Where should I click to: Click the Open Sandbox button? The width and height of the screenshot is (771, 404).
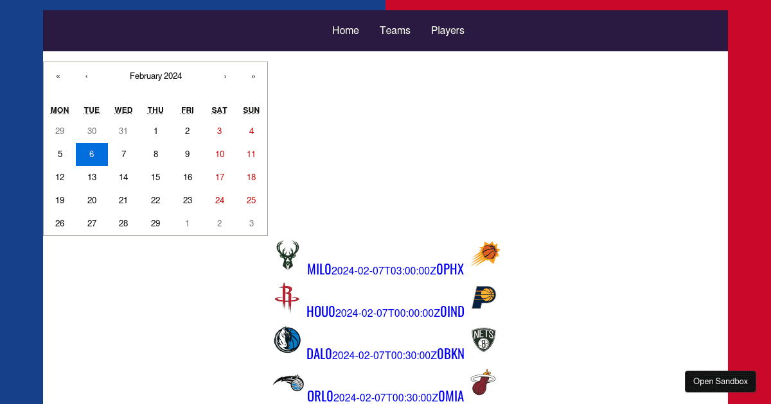pyautogui.click(x=720, y=381)
